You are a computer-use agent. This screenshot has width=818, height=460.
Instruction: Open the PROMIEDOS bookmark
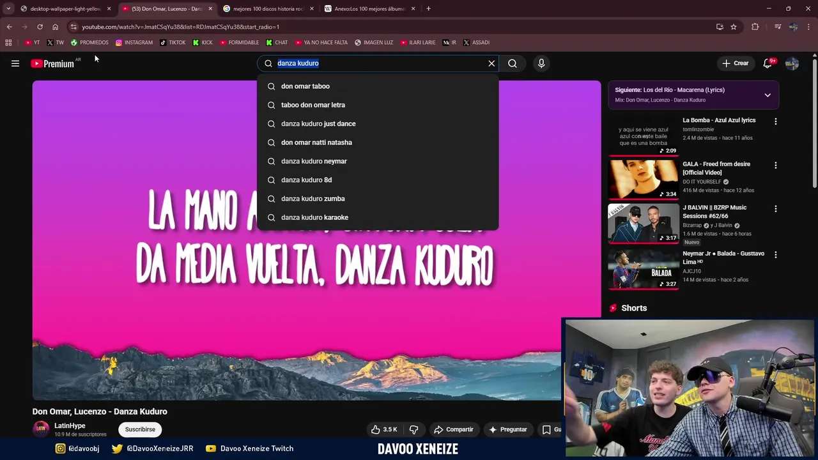[x=89, y=43]
